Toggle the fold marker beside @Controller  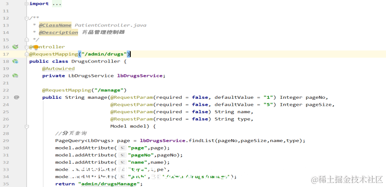click(27, 47)
